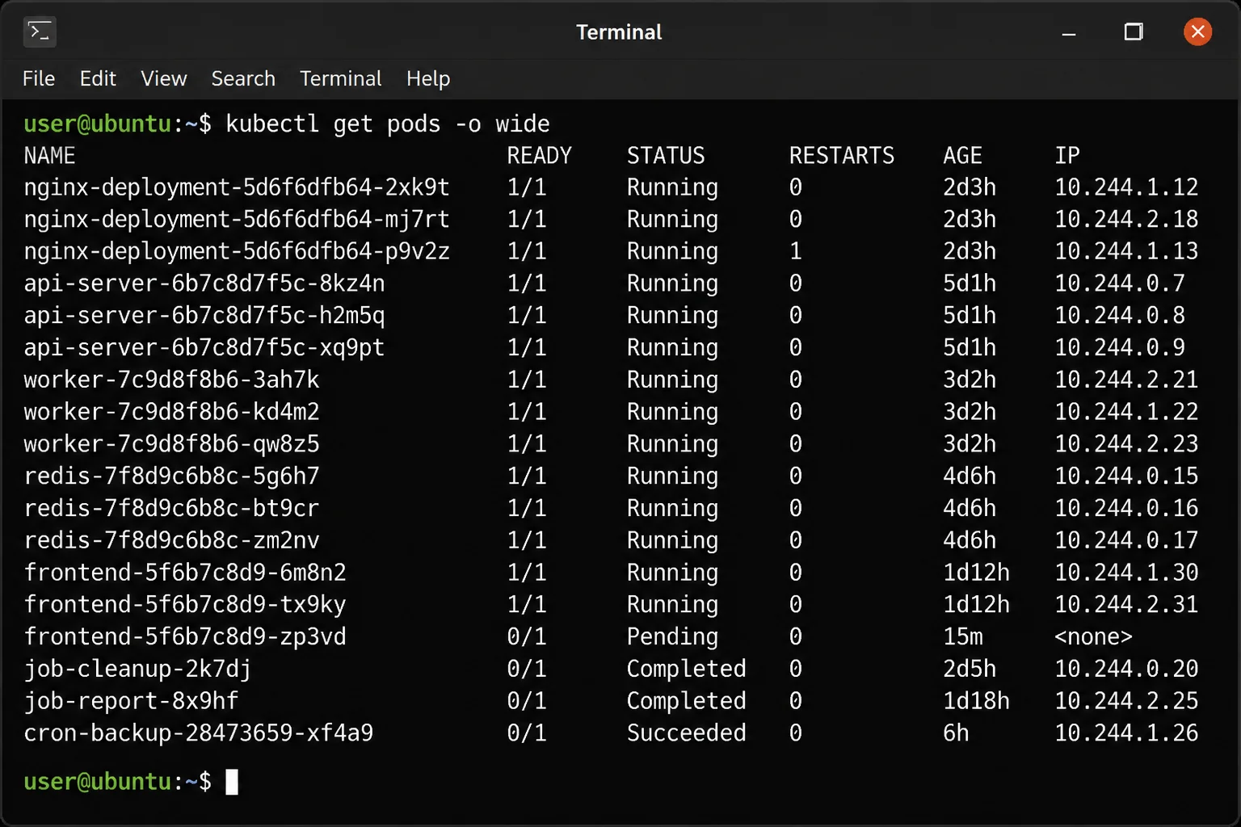Click the NAME column header
This screenshot has width=1241, height=827.
pyautogui.click(x=49, y=155)
